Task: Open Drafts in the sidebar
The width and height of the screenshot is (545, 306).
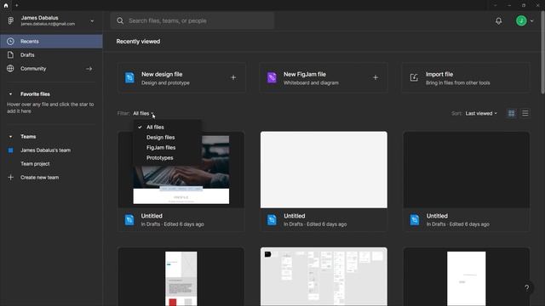Action: tap(51, 54)
